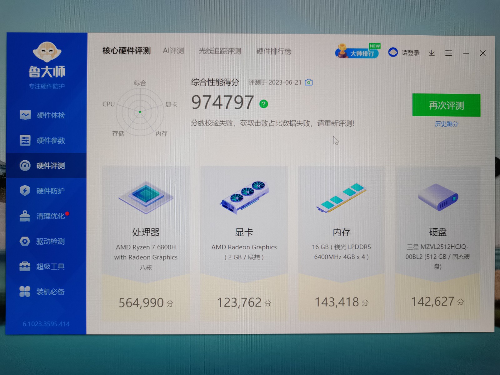Click the 分数校验失败 error message
This screenshot has width=500, height=375.
273,123
